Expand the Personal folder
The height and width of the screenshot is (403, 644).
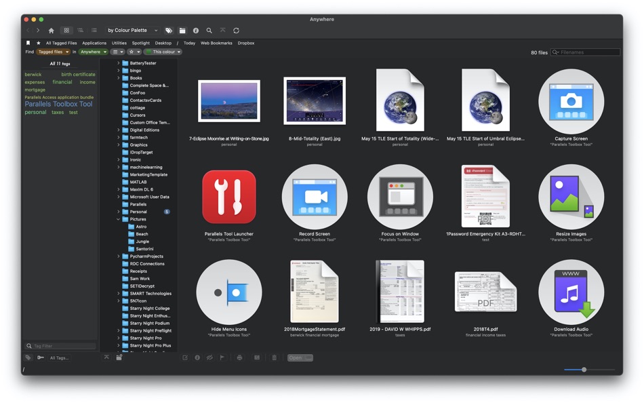pyautogui.click(x=118, y=212)
